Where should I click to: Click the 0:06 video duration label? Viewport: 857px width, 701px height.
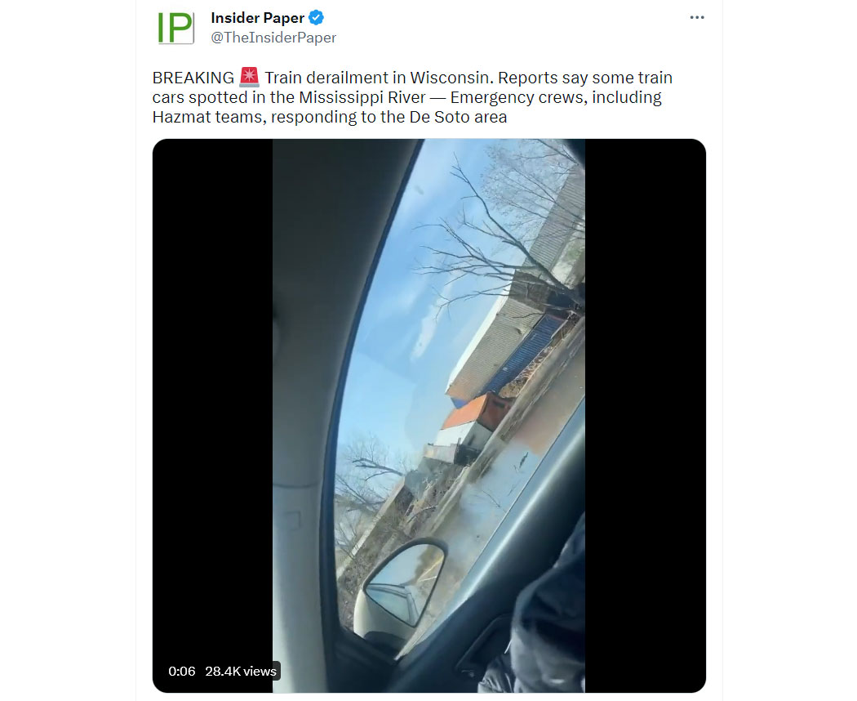(181, 672)
